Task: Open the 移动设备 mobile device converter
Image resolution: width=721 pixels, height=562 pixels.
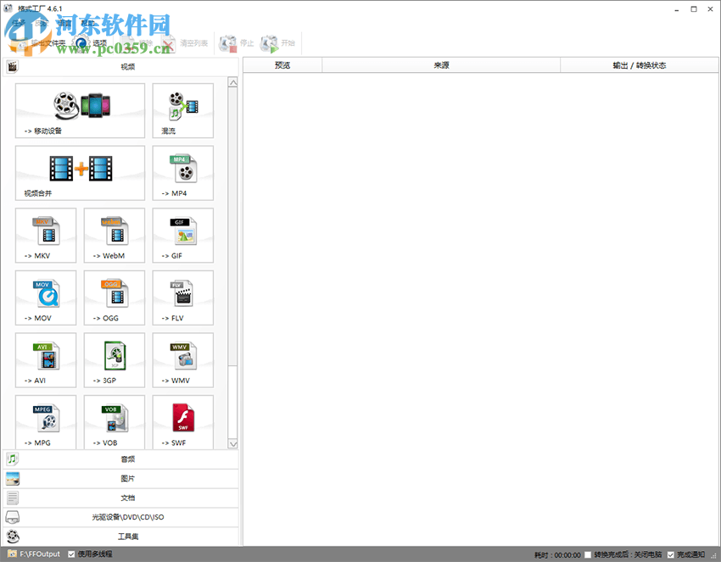Action: 80,110
